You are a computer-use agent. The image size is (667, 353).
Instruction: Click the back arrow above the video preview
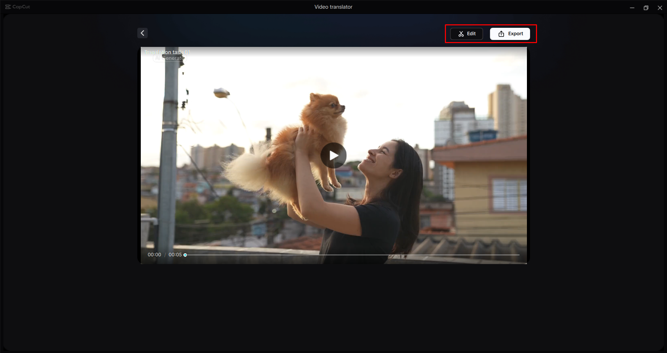click(x=142, y=33)
